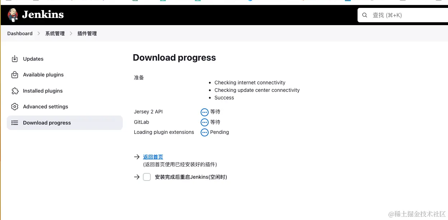The image size is (448, 220).
Task: Click Loading plugin extensions text
Action: 164,132
